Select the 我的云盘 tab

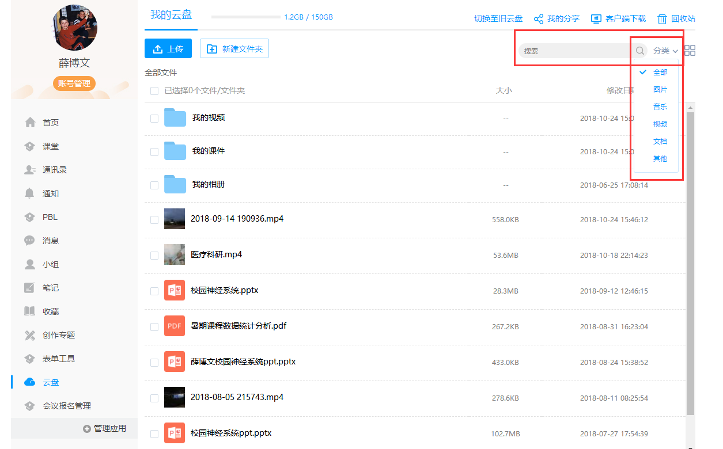tap(171, 16)
